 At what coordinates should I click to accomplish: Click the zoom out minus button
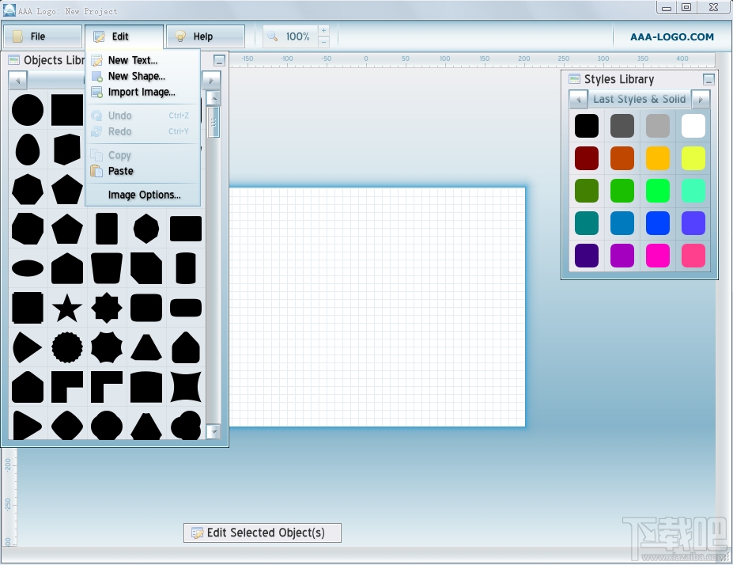(x=323, y=42)
